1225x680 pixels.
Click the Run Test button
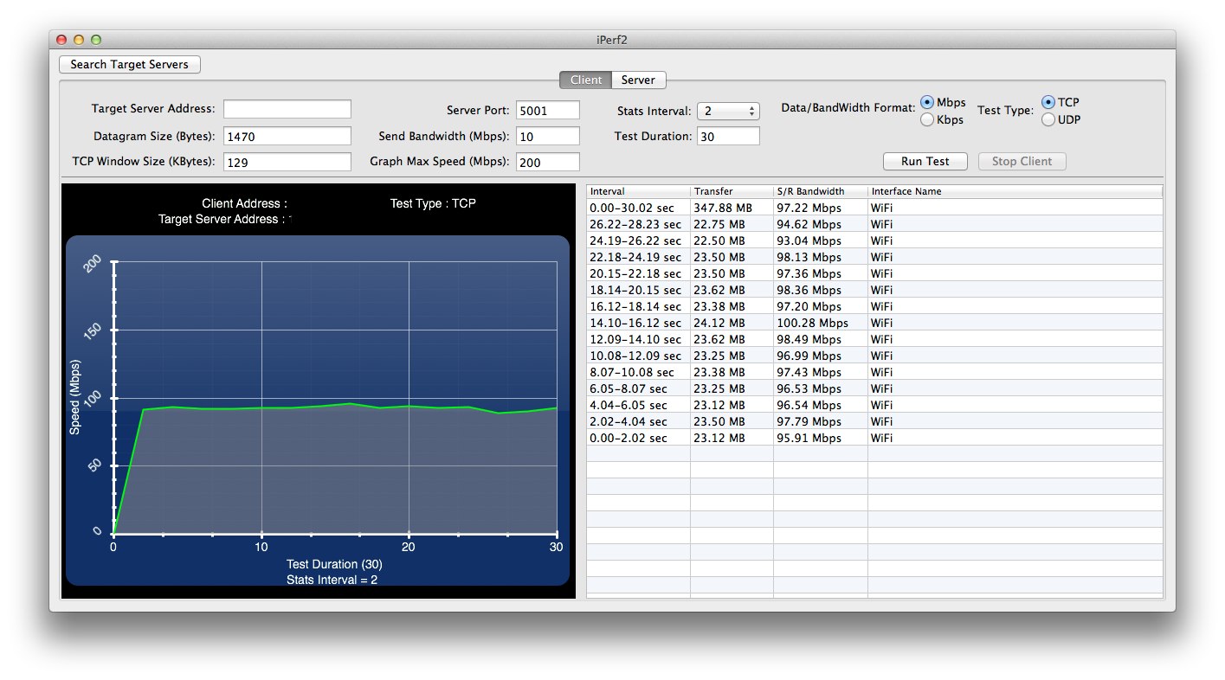click(925, 162)
